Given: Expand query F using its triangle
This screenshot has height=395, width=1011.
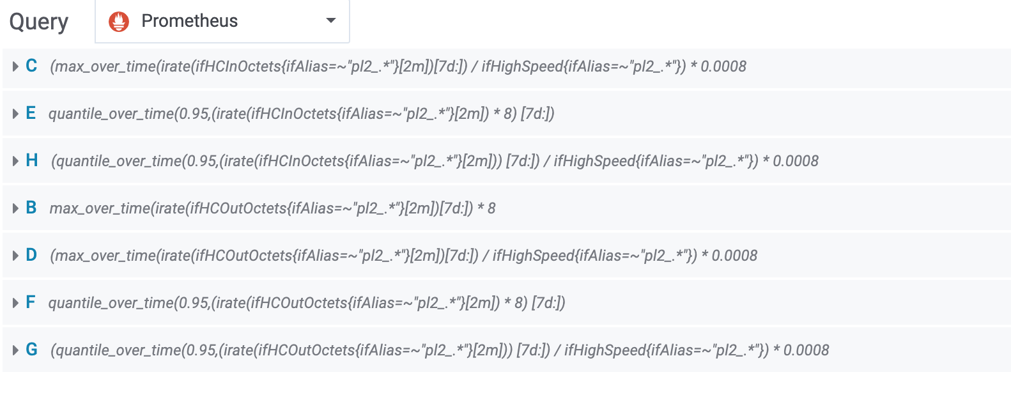Looking at the screenshot, I should (15, 303).
